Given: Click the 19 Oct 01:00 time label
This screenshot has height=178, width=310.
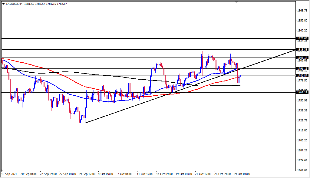Looking at the screenshot, I should (x=184, y=174).
